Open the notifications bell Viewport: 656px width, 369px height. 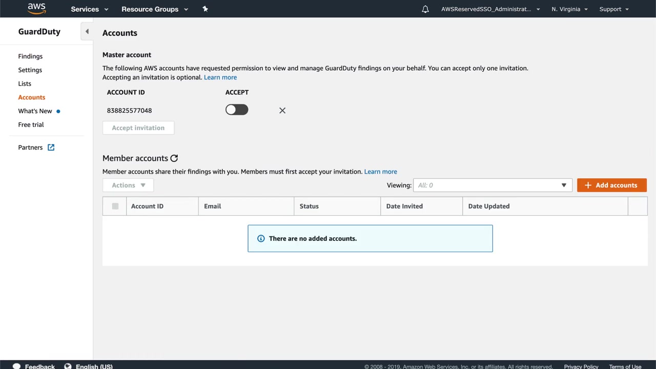tap(425, 9)
